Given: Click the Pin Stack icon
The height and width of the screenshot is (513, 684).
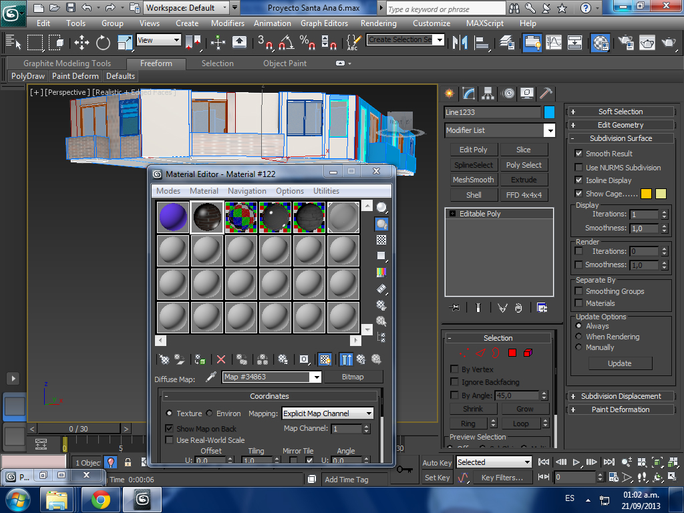Looking at the screenshot, I should [x=454, y=307].
